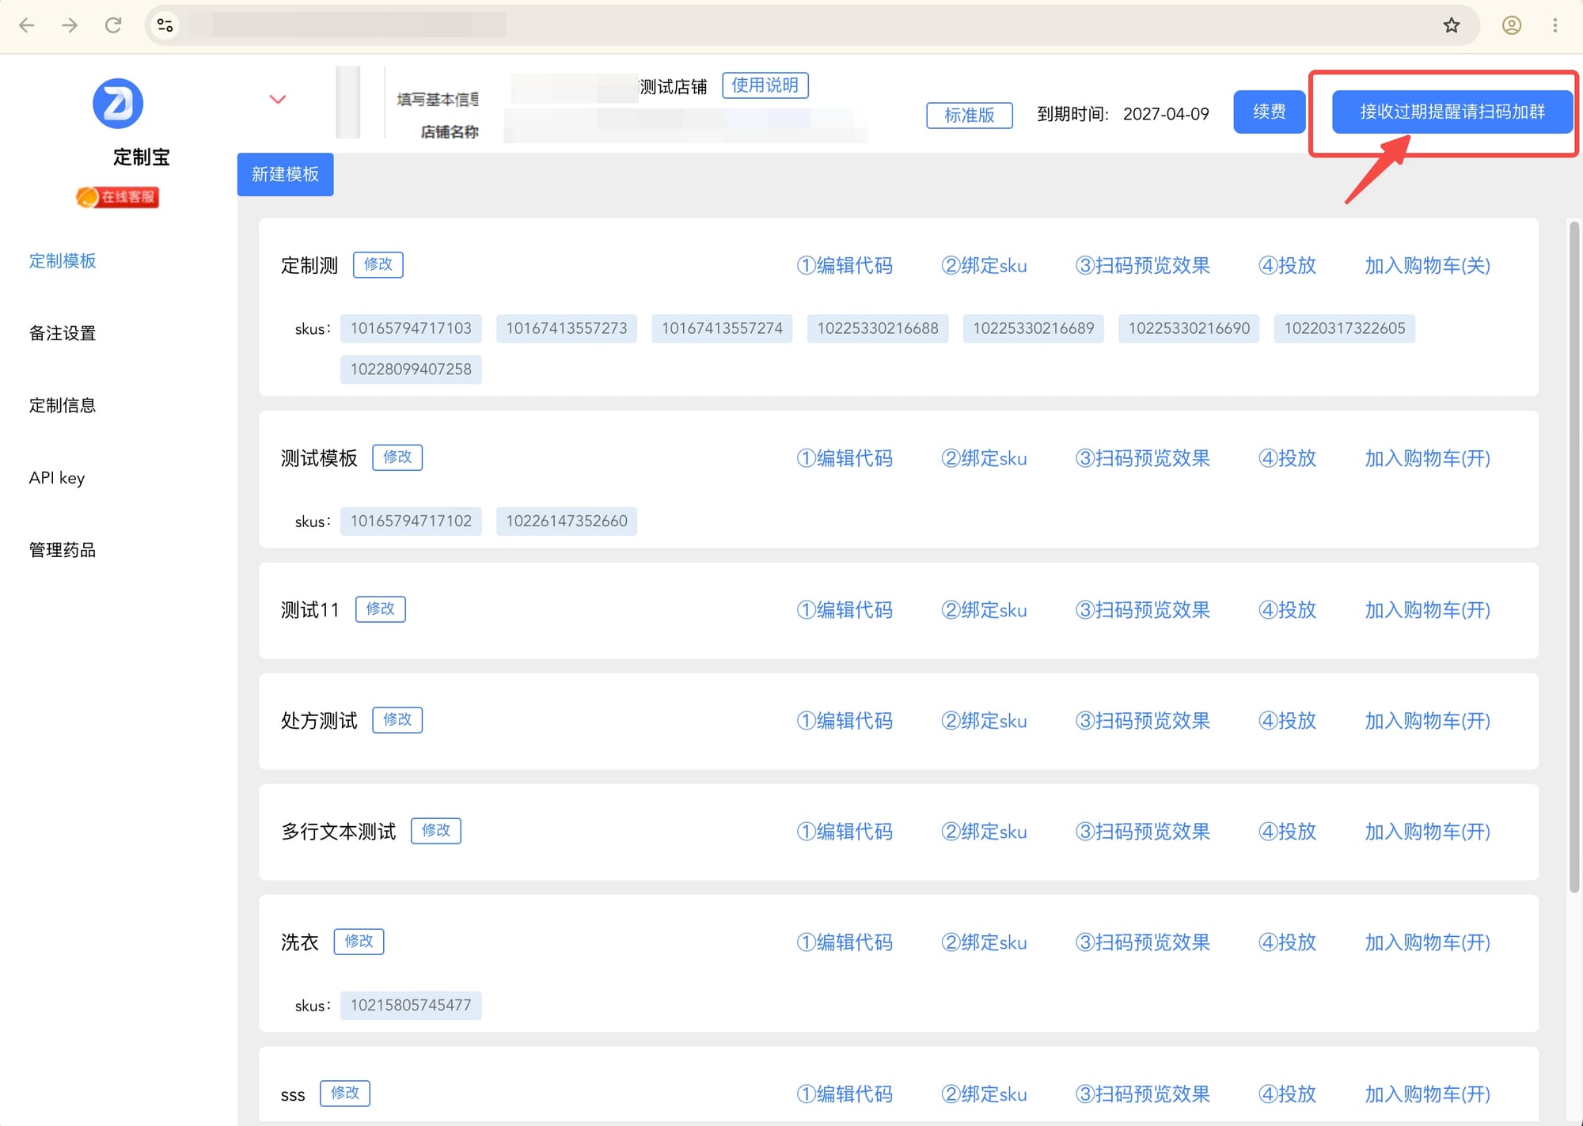Viewport: 1583px width, 1126px height.
Task: Toggle 加入购物车(开) for 测试模板
Action: point(1427,458)
